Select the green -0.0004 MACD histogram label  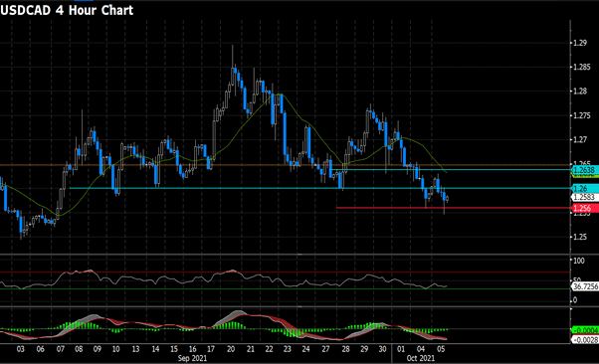point(585,330)
